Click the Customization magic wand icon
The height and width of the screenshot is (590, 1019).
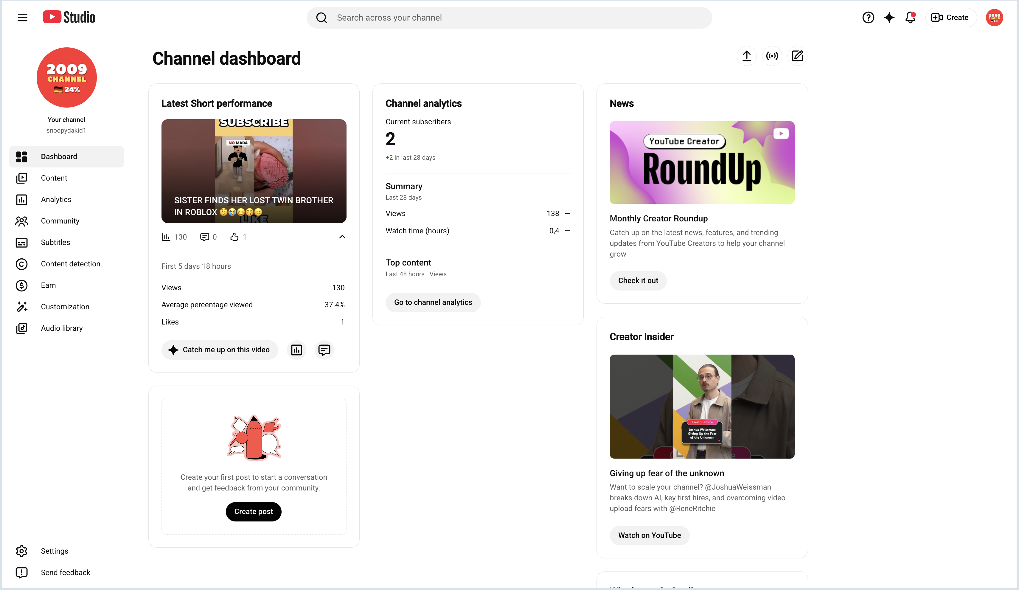pyautogui.click(x=21, y=307)
